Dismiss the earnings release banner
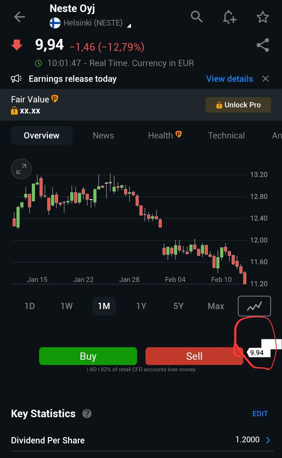The width and height of the screenshot is (282, 458). pyautogui.click(x=266, y=79)
